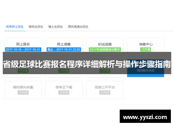
Task: Click the 已关闭 badge under 调剂意向采集
Action: (x=23, y=93)
